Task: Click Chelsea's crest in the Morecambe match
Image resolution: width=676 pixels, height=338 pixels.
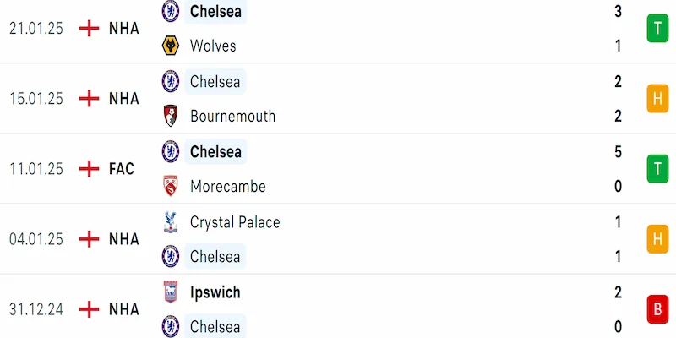Action: [x=172, y=151]
